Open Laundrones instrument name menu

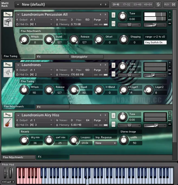pyautogui.click(x=18, y=65)
